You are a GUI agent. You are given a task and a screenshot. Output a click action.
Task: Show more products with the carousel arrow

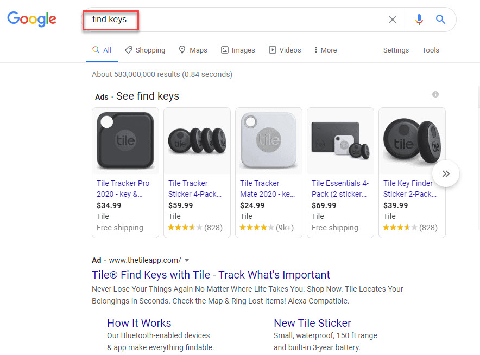click(446, 173)
